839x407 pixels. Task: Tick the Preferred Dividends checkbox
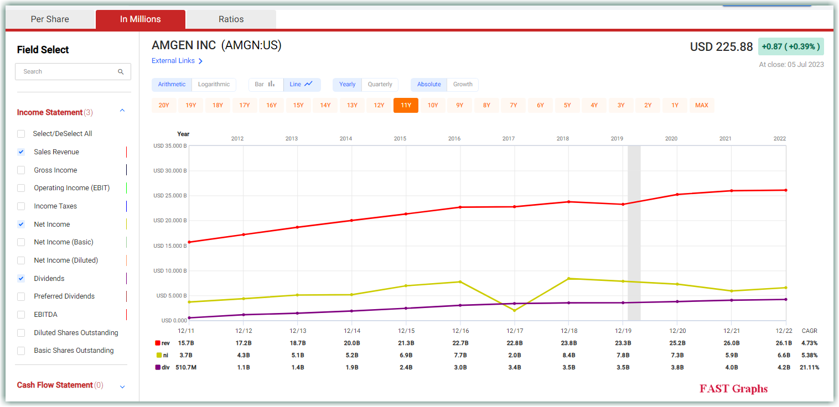click(21, 296)
